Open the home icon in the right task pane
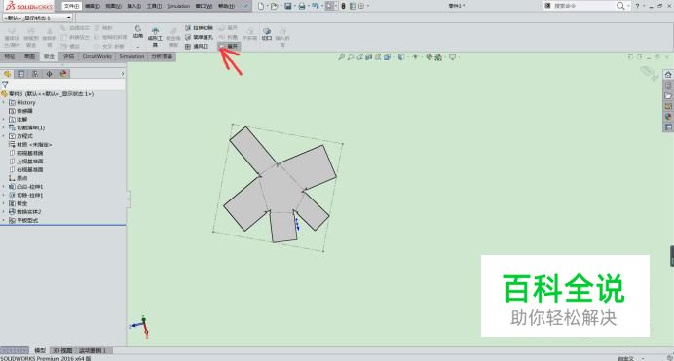The width and height of the screenshot is (674, 361). 668,75
